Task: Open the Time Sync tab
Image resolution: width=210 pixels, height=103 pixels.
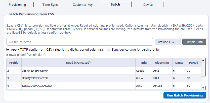Action: tap(50, 5)
